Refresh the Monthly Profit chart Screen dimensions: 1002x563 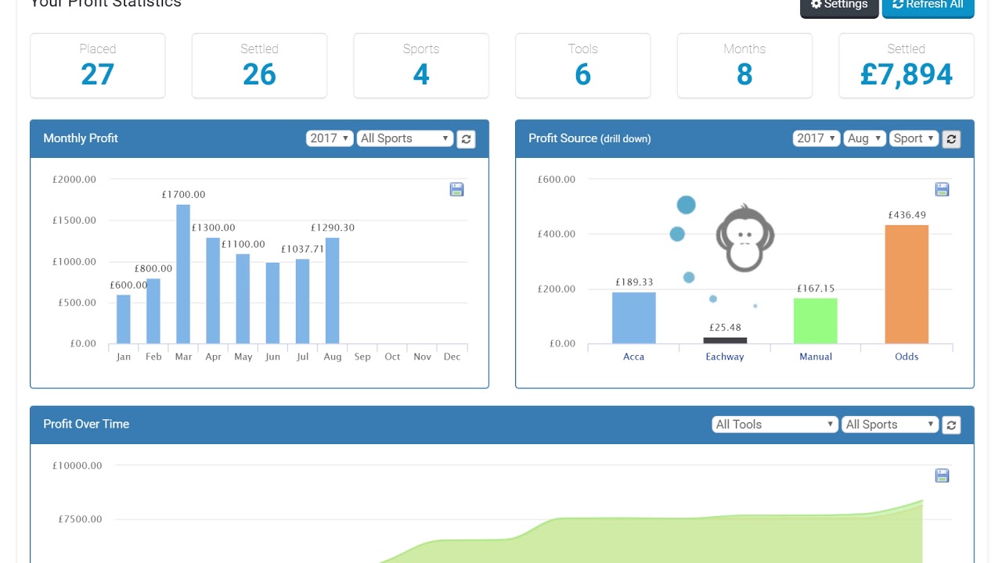466,139
